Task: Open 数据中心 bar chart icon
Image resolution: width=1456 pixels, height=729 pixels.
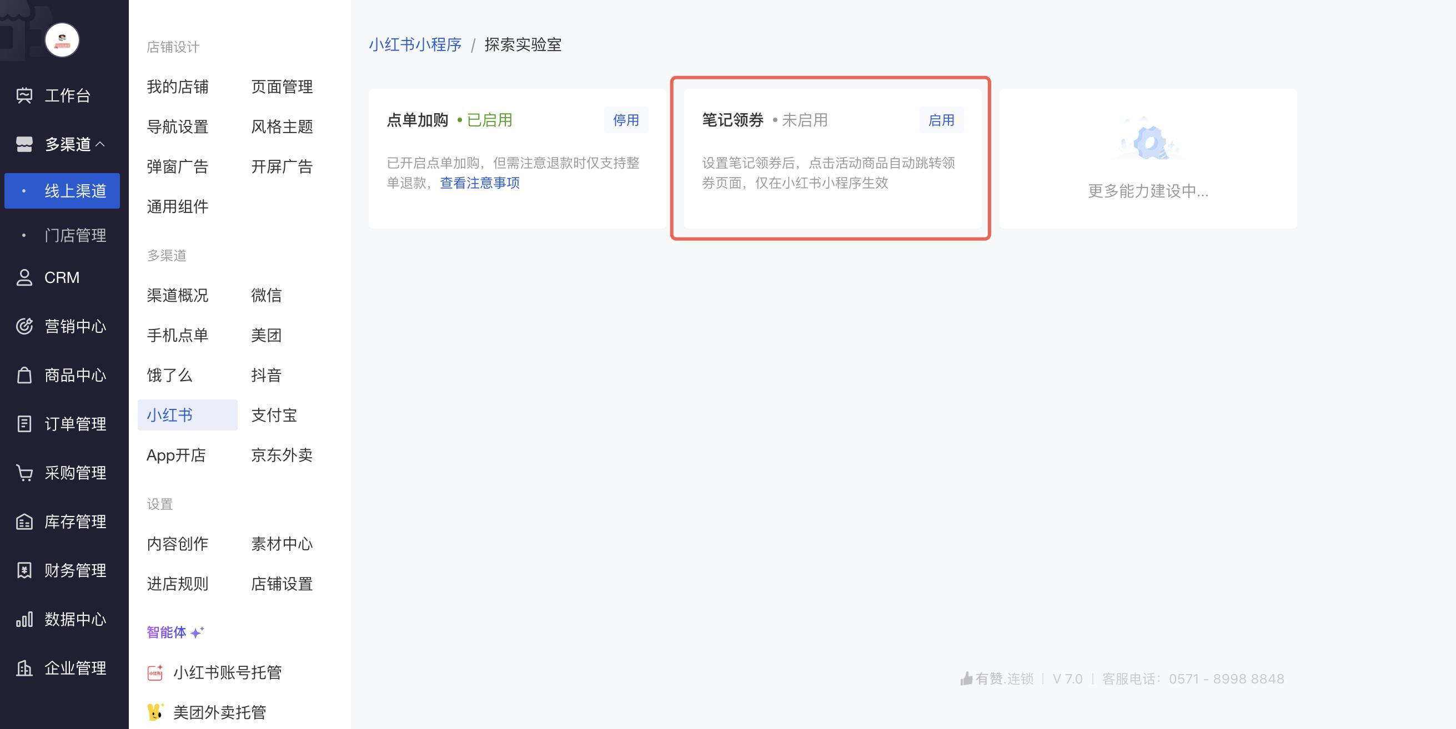Action: coord(24,620)
